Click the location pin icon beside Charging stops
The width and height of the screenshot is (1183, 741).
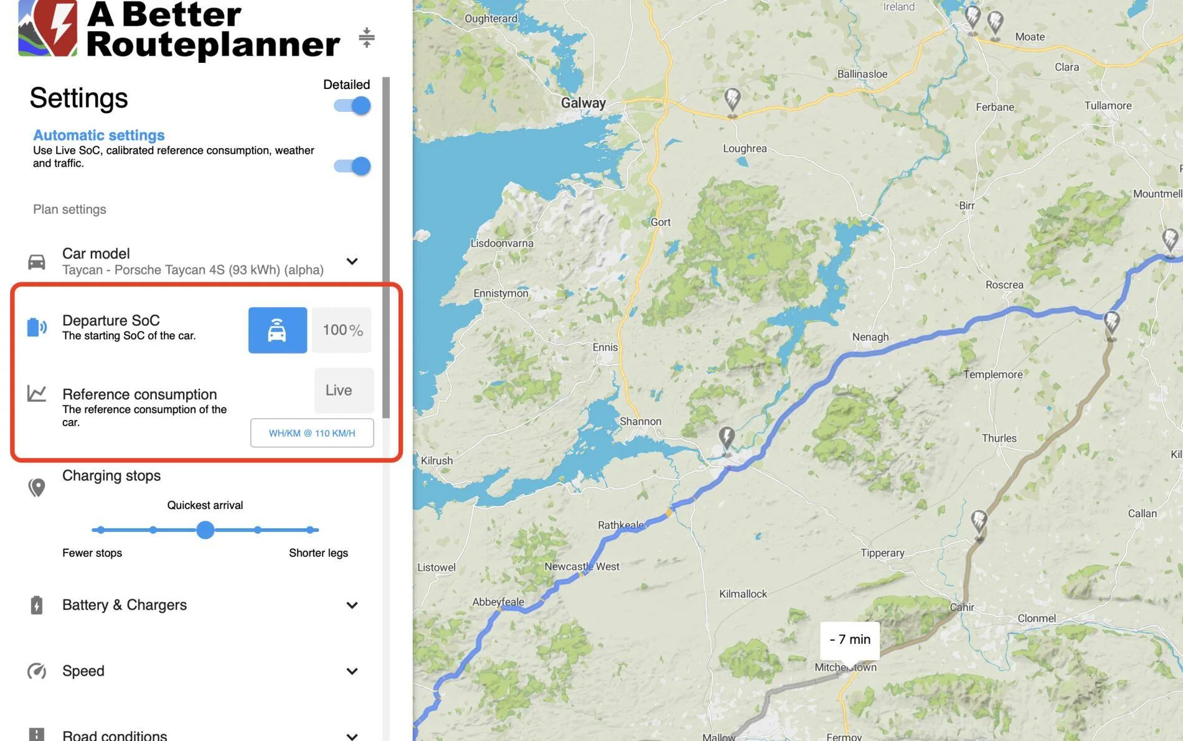pos(37,487)
